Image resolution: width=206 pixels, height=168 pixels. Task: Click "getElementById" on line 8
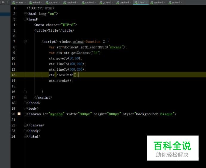tap(94, 47)
